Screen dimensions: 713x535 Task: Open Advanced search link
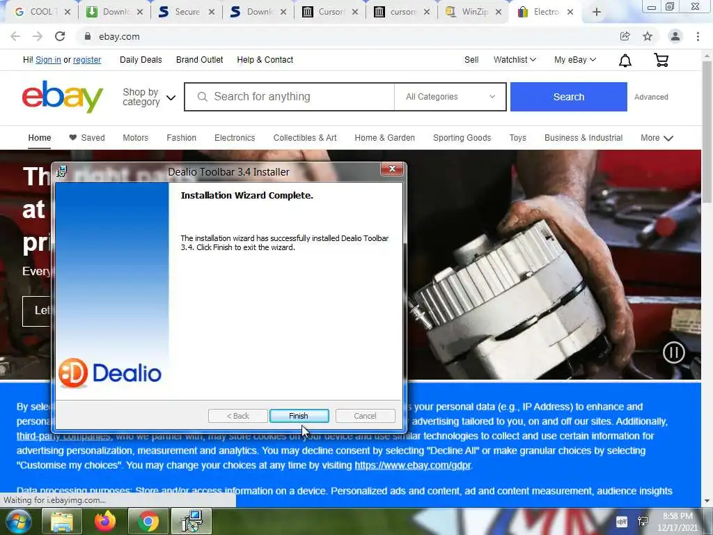click(x=651, y=97)
